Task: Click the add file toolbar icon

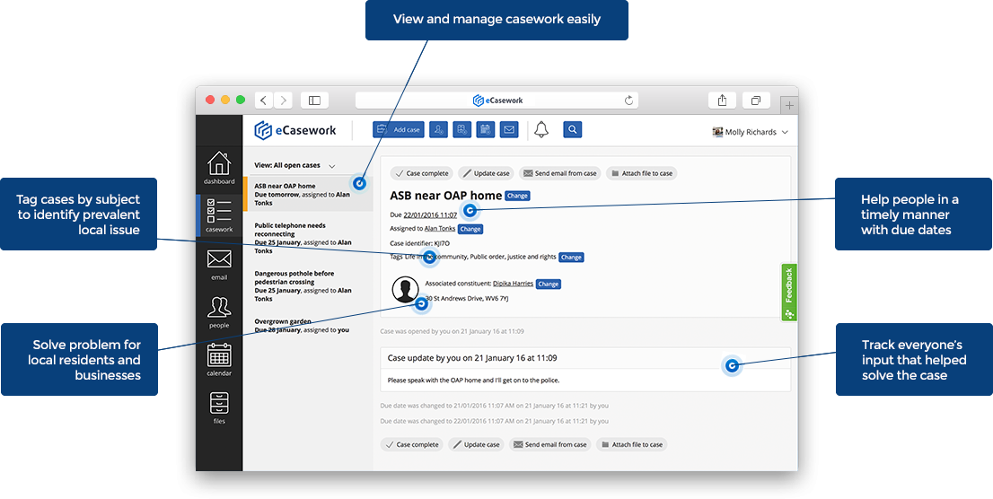Action: (461, 130)
